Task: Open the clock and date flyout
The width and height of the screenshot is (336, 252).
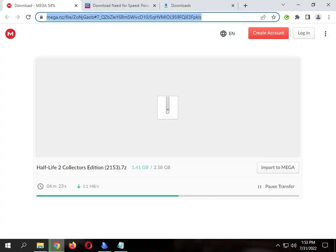Action: [308, 245]
